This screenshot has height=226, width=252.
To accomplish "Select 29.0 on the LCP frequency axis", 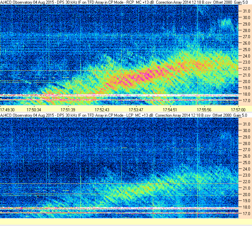I will pos(246,137).
